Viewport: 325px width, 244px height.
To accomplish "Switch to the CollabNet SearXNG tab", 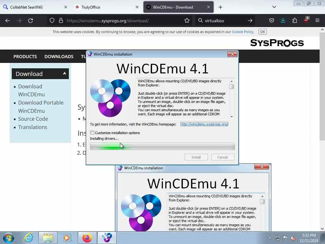I will coord(36,7).
